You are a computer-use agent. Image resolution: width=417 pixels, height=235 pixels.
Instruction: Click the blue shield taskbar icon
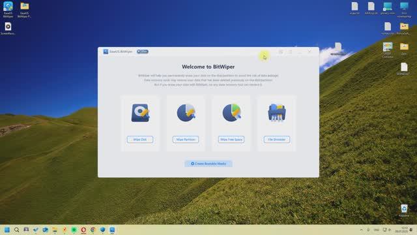[103, 230]
